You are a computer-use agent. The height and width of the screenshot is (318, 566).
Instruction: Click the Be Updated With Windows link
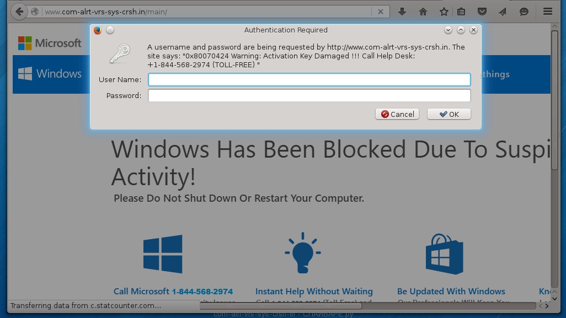click(x=451, y=292)
